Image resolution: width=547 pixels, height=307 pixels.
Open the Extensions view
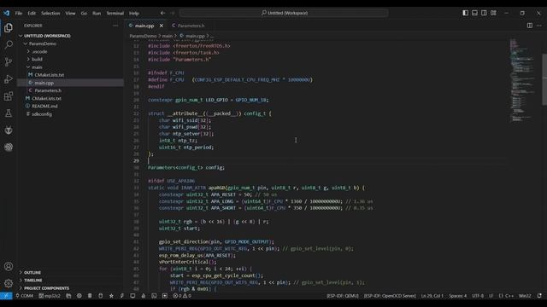pyautogui.click(x=9, y=96)
